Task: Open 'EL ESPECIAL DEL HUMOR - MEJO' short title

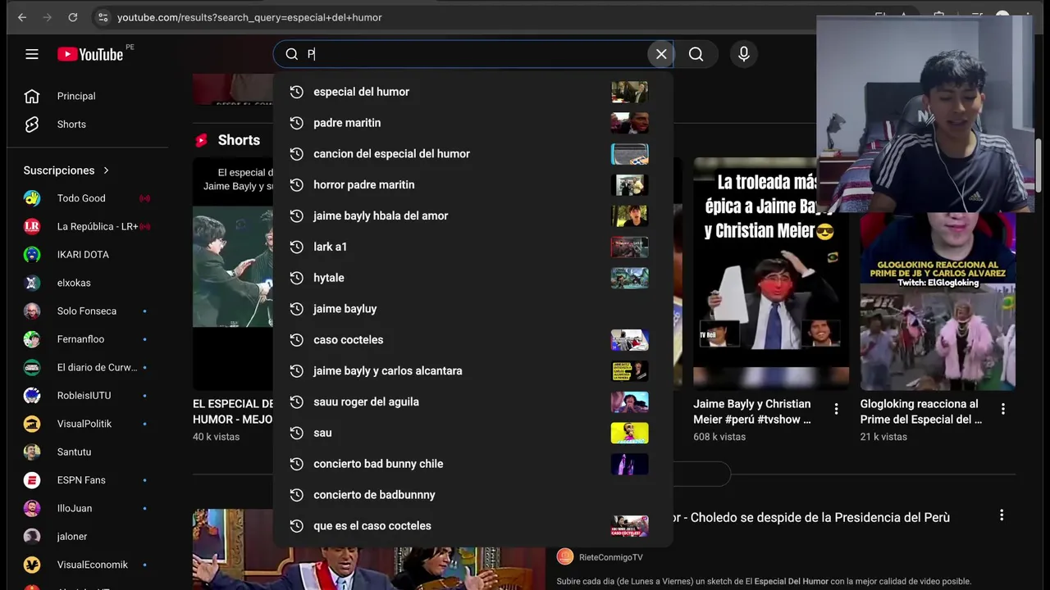Action: (234, 411)
